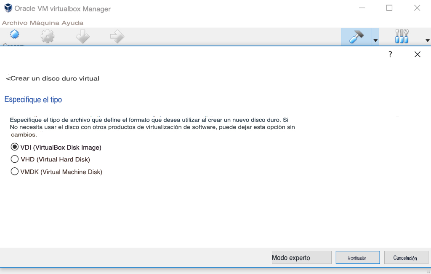Image resolution: width=431 pixels, height=274 pixels.
Task: Select VMDK (Virtual Machine Disk) option
Action: pos(56,172)
